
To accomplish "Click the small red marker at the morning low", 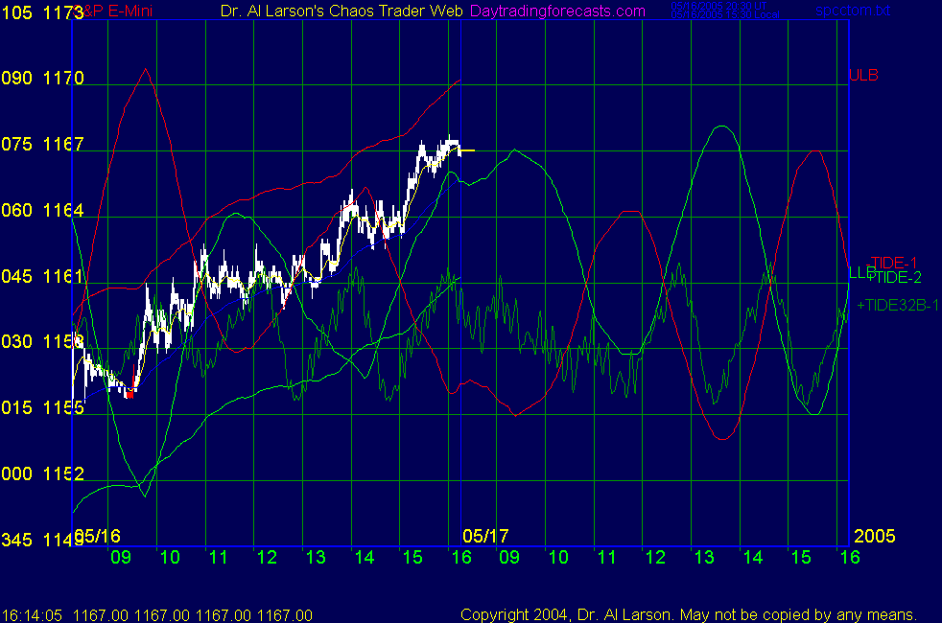I will coord(130,394).
